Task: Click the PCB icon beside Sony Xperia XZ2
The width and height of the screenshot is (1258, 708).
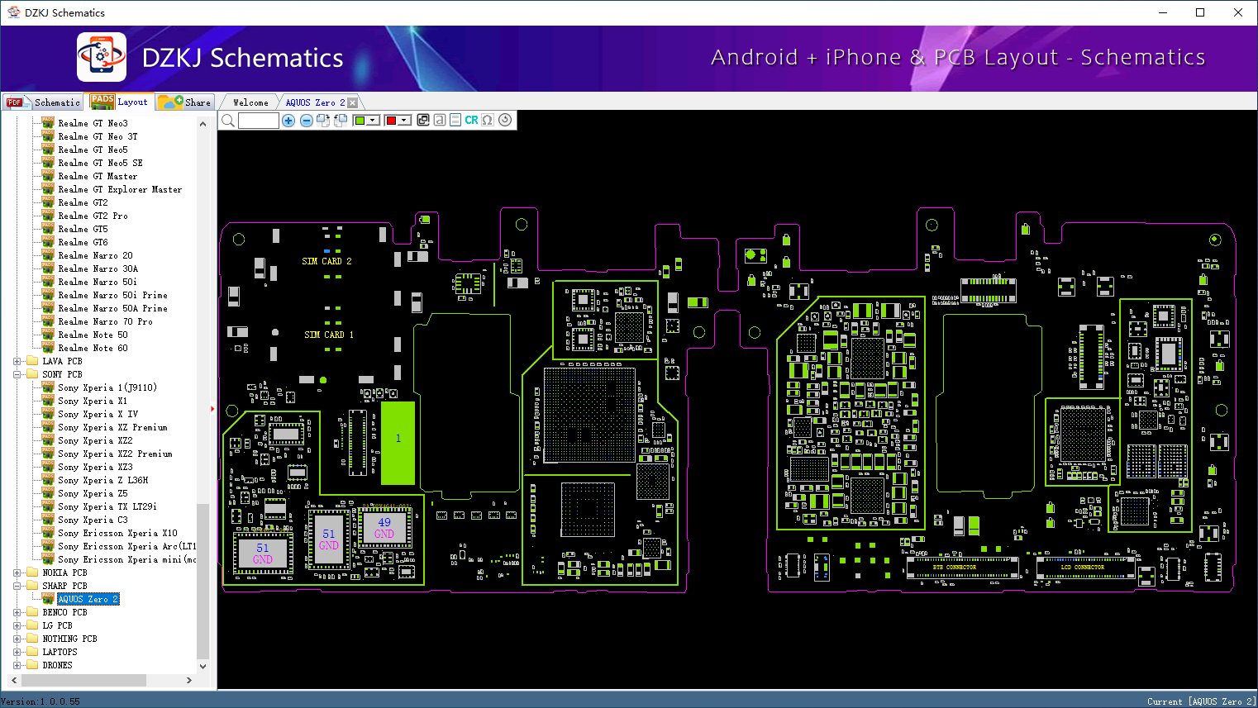Action: click(48, 440)
